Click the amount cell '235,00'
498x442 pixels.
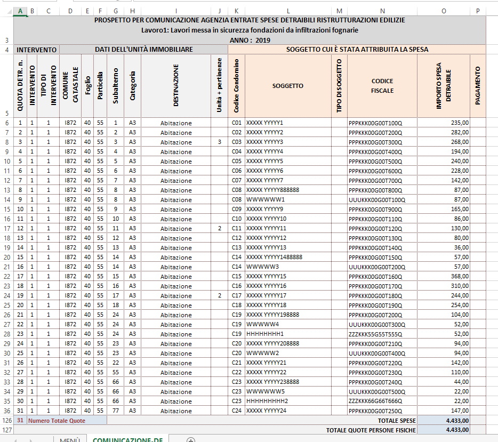tap(444, 123)
